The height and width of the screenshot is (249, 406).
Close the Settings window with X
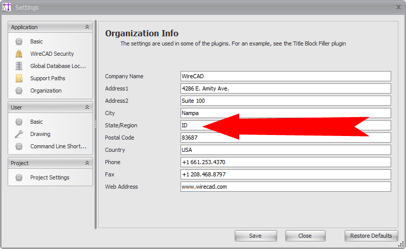point(398,7)
